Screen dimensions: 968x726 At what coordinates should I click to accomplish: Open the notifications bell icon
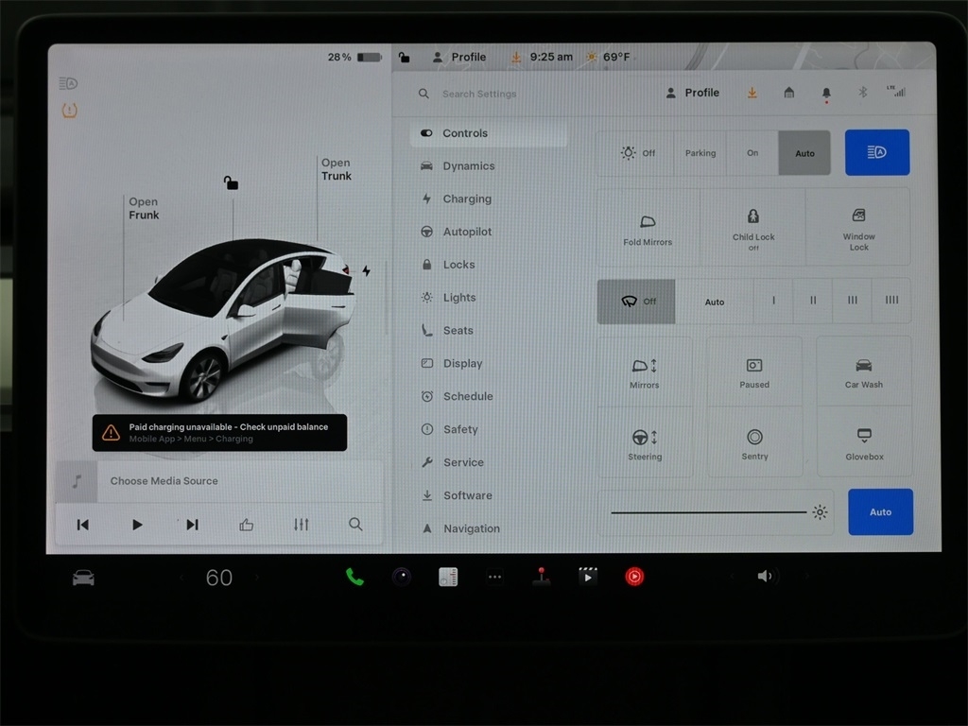click(826, 94)
